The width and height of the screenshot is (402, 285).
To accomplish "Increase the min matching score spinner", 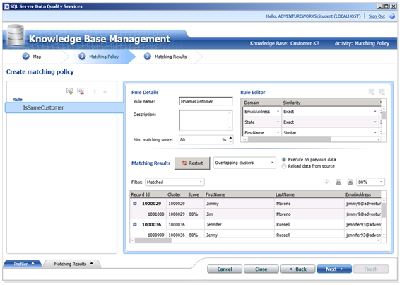I will click(230, 138).
